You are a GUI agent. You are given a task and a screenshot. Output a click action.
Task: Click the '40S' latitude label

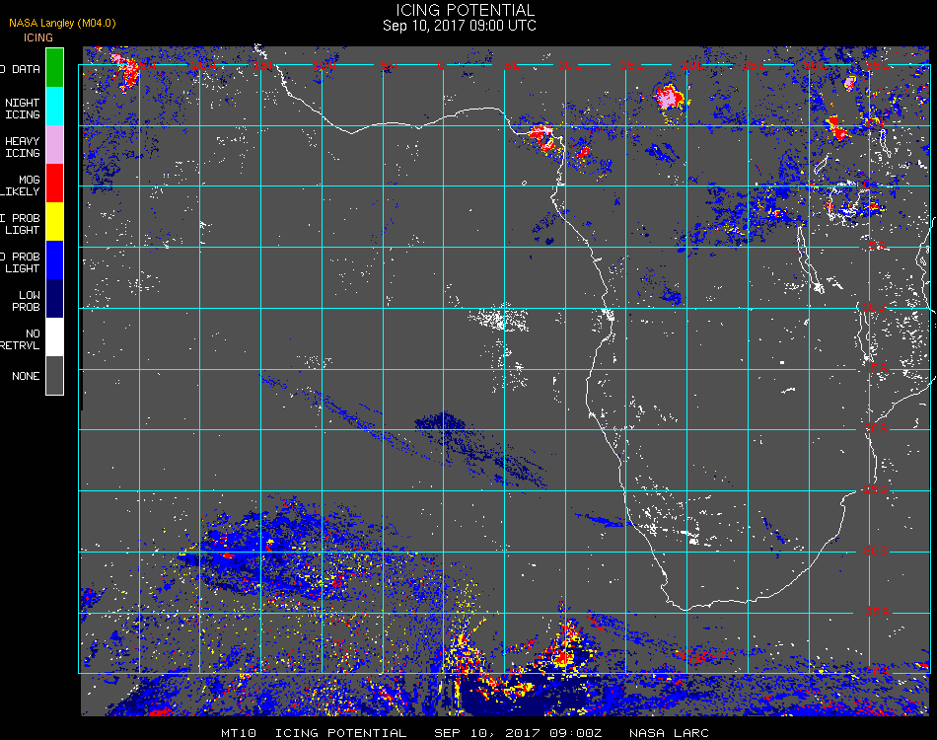pyautogui.click(x=877, y=673)
